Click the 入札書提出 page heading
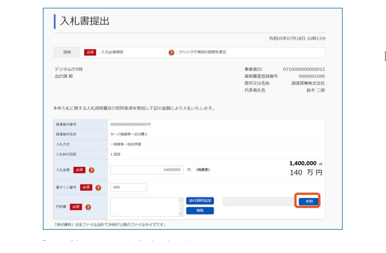The height and width of the screenshot is (253, 386). [85, 21]
